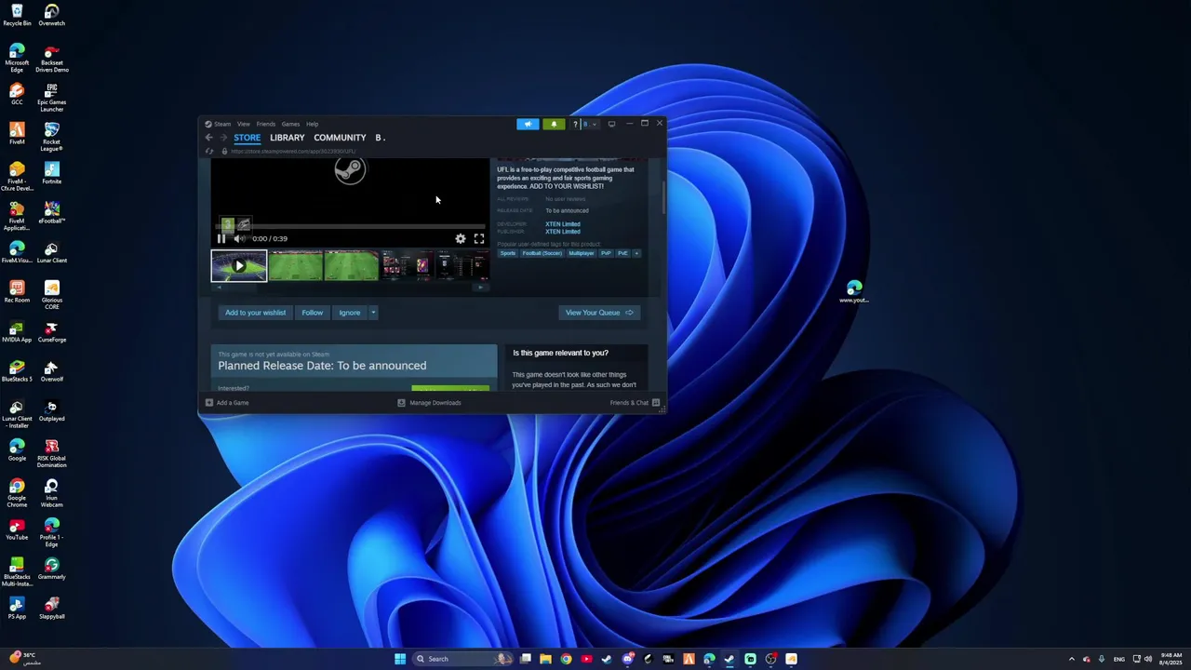Open the View menu
The image size is (1191, 670).
[243, 124]
